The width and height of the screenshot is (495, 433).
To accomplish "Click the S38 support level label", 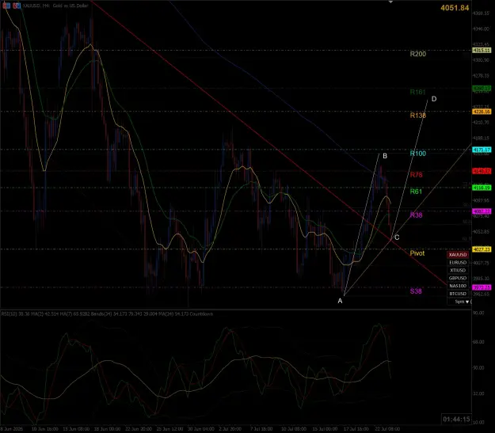I will (416, 291).
